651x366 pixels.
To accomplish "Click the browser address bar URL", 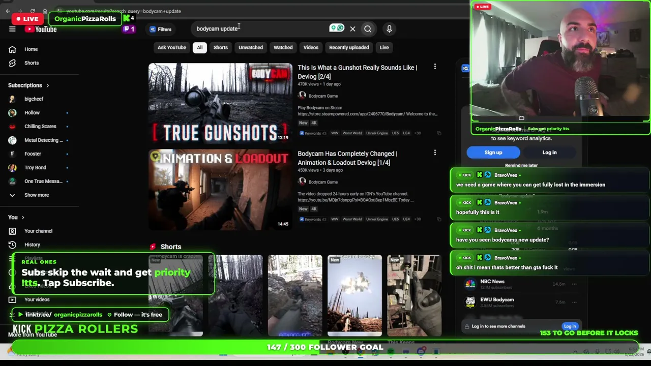I will tap(124, 11).
